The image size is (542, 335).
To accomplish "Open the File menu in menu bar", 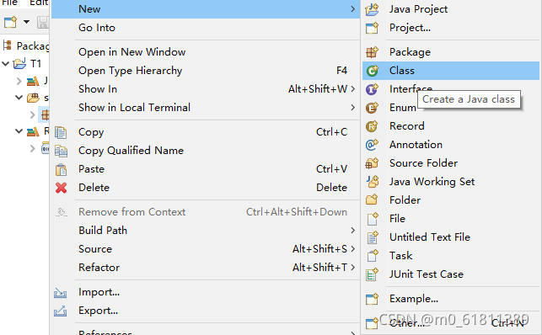I will (x=9, y=3).
